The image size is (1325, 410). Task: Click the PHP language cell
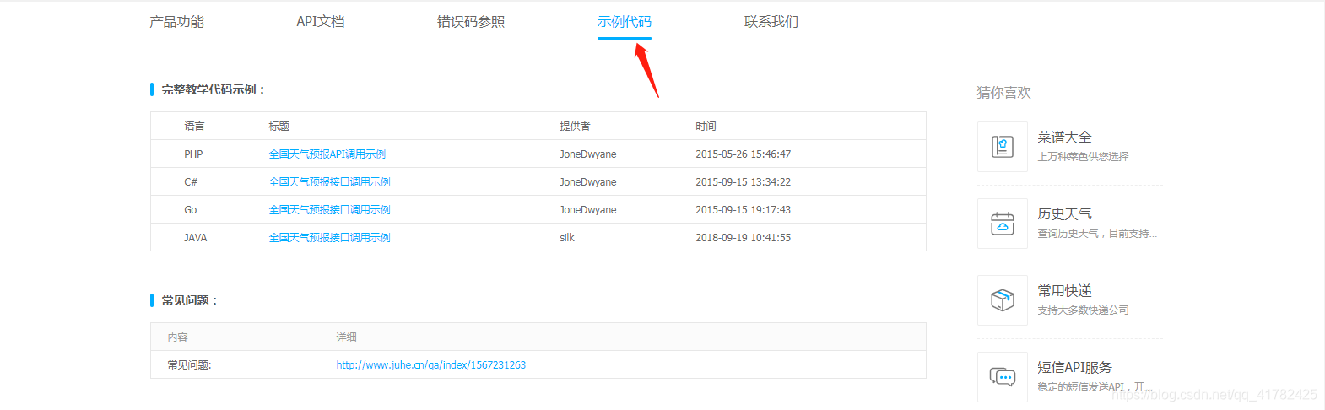[x=193, y=154]
